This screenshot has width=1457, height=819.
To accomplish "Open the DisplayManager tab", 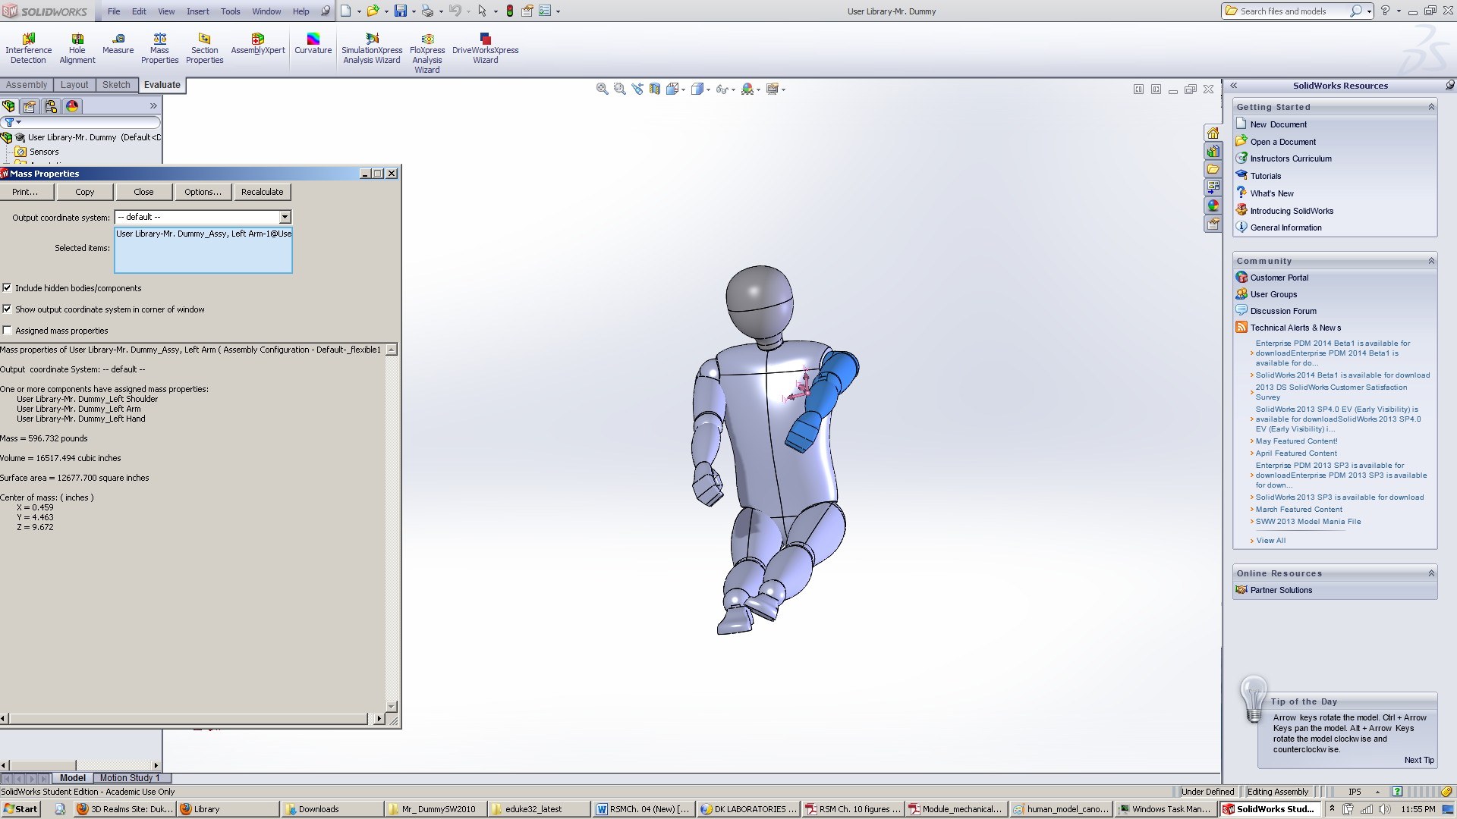I will pos(72,106).
